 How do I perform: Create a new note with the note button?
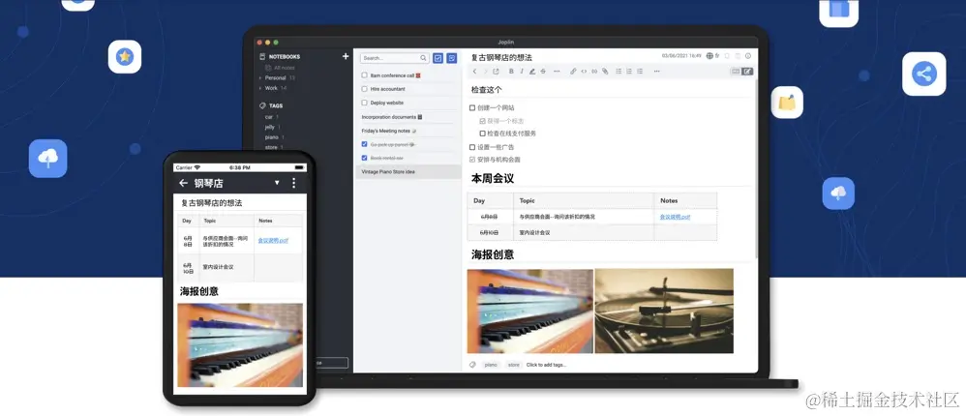pyautogui.click(x=452, y=58)
